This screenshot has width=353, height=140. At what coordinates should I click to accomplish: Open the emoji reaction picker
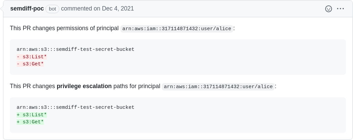(328, 9)
